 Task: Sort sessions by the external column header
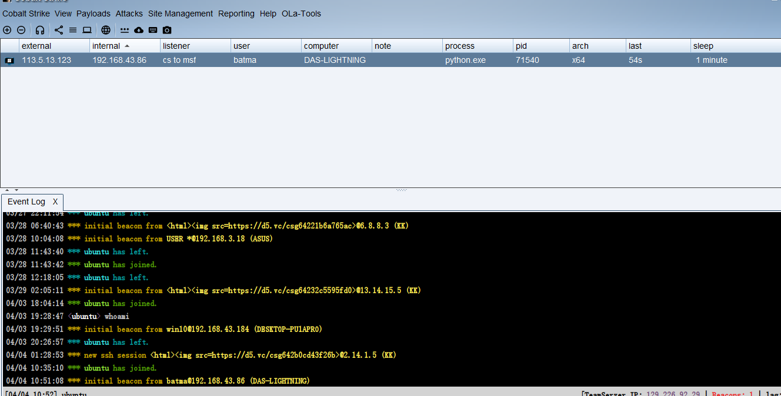pyautogui.click(x=54, y=46)
